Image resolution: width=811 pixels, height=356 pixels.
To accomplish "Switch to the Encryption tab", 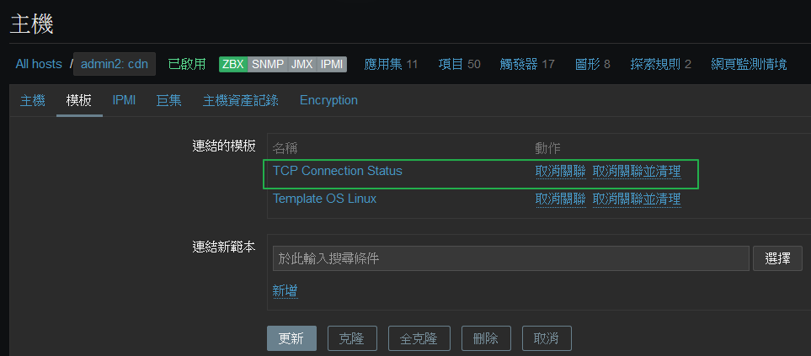I will click(x=328, y=100).
